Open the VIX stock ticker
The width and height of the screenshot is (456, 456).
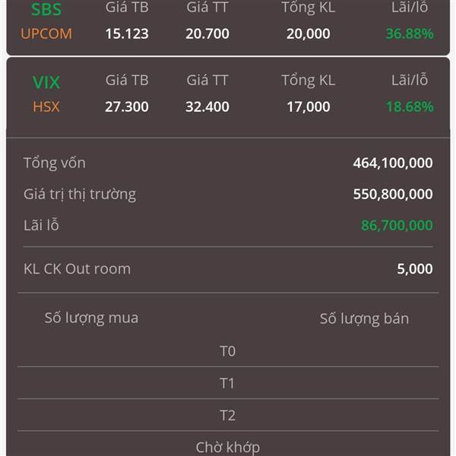46,82
